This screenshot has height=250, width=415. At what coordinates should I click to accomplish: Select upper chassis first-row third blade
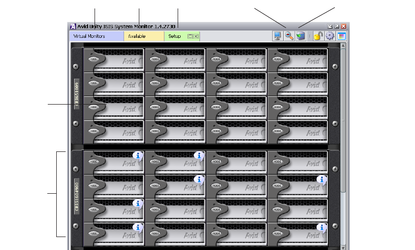click(x=236, y=60)
